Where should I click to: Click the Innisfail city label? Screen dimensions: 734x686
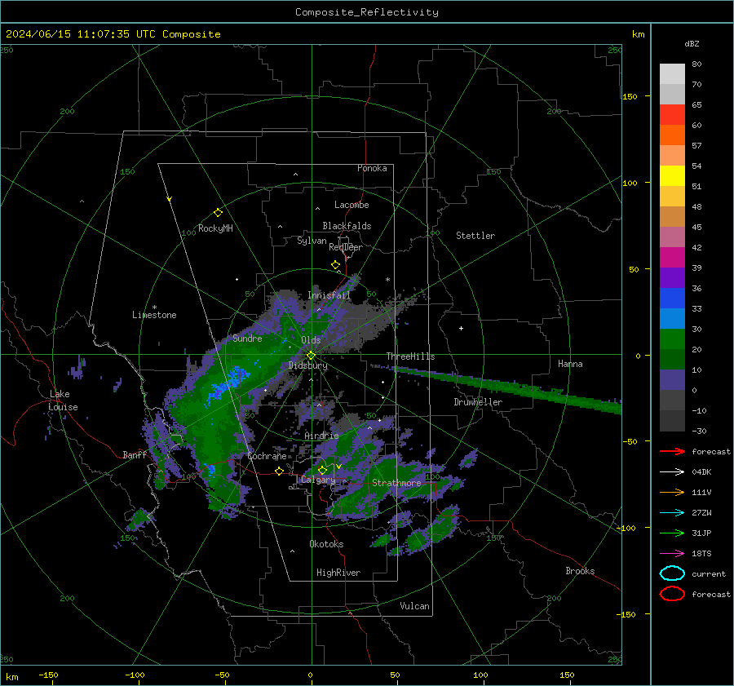pos(329,295)
